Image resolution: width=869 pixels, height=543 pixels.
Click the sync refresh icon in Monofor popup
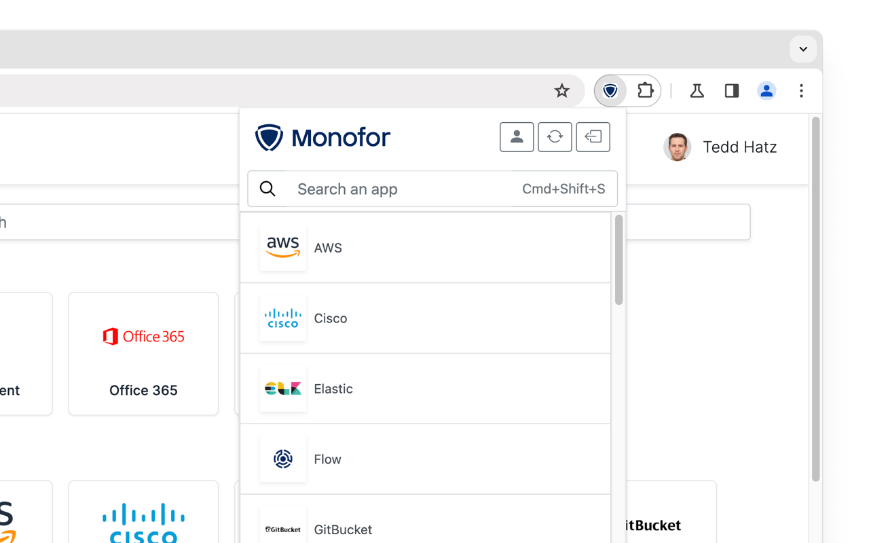click(x=555, y=136)
